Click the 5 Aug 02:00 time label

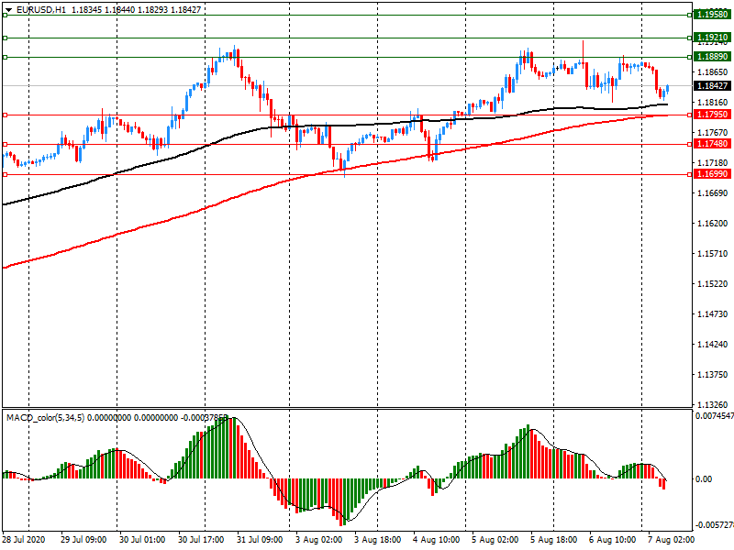pyautogui.click(x=495, y=539)
